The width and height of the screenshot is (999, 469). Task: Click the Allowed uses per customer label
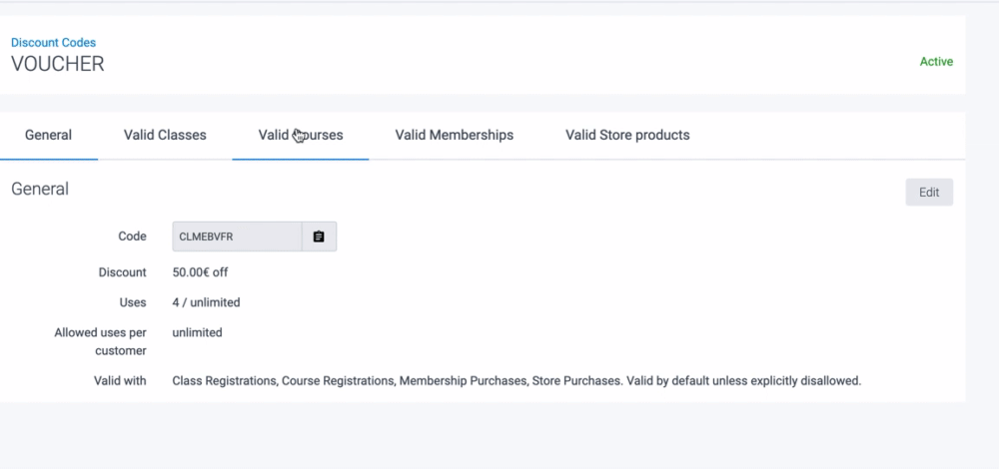[x=100, y=341]
